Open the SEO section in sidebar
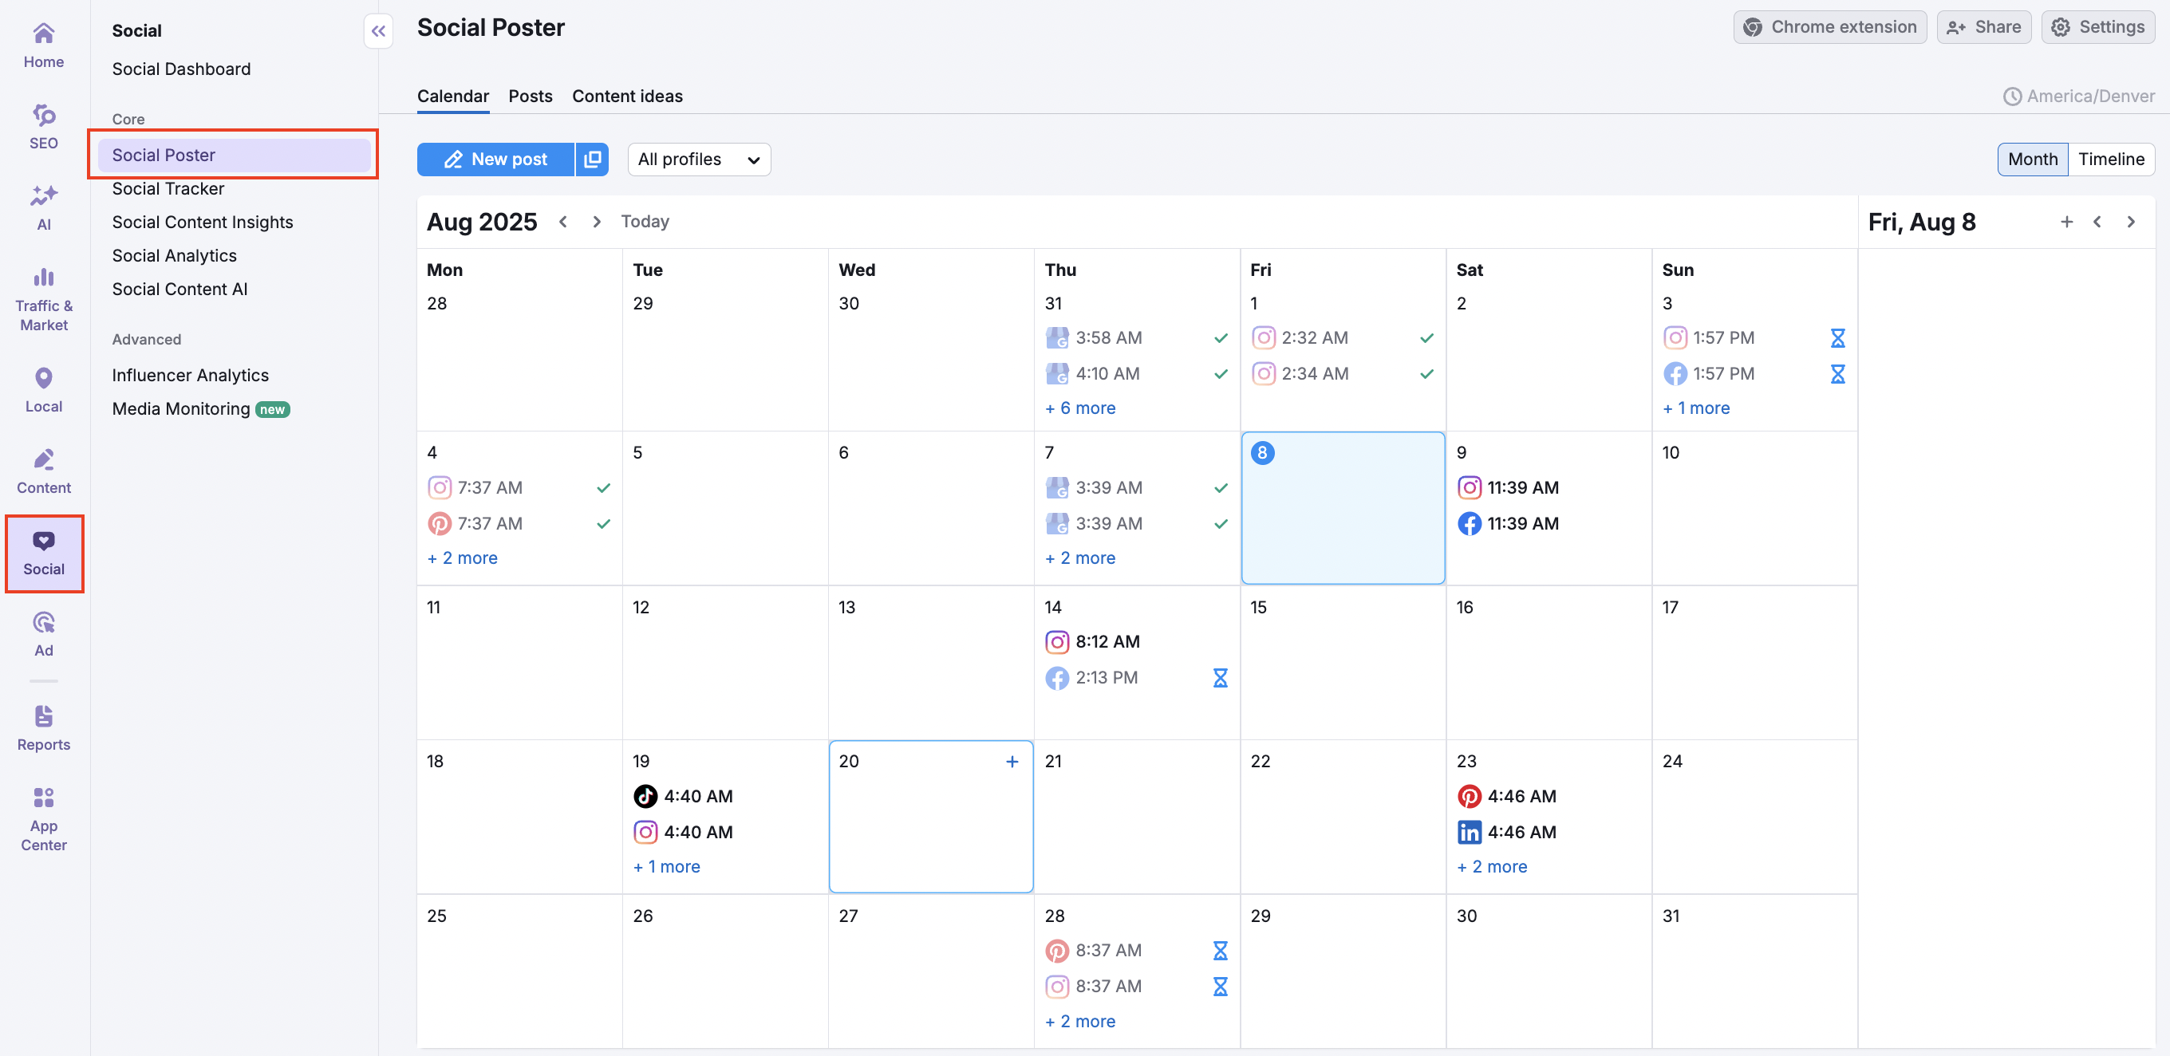Screen dimensions: 2170x1056 (43, 126)
